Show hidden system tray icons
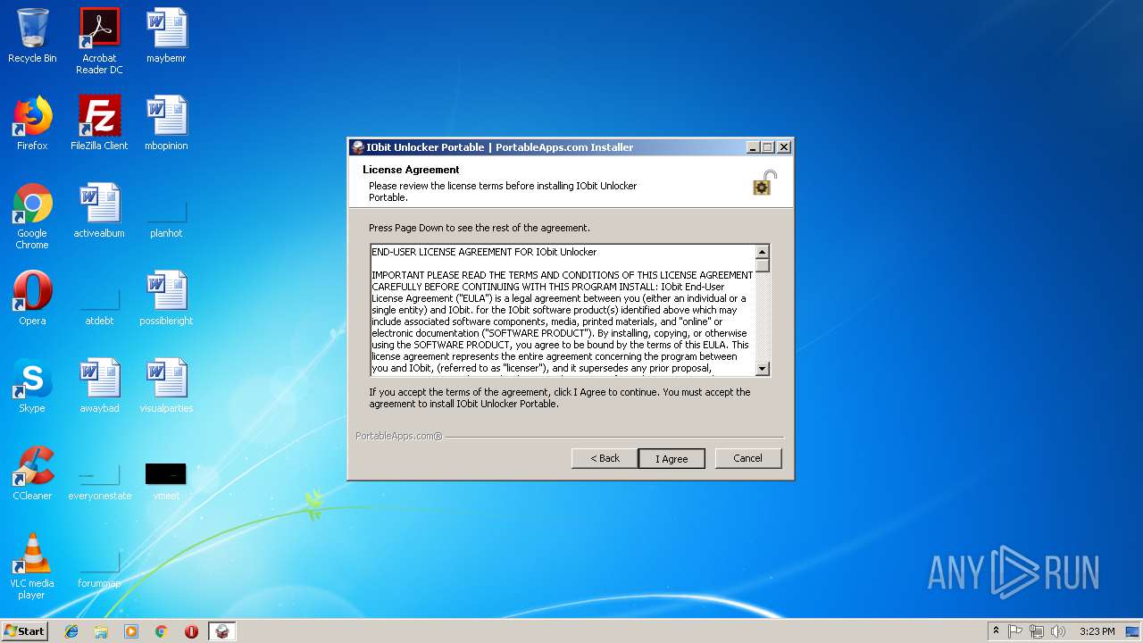Viewport: 1143px width, 643px height. [x=996, y=631]
